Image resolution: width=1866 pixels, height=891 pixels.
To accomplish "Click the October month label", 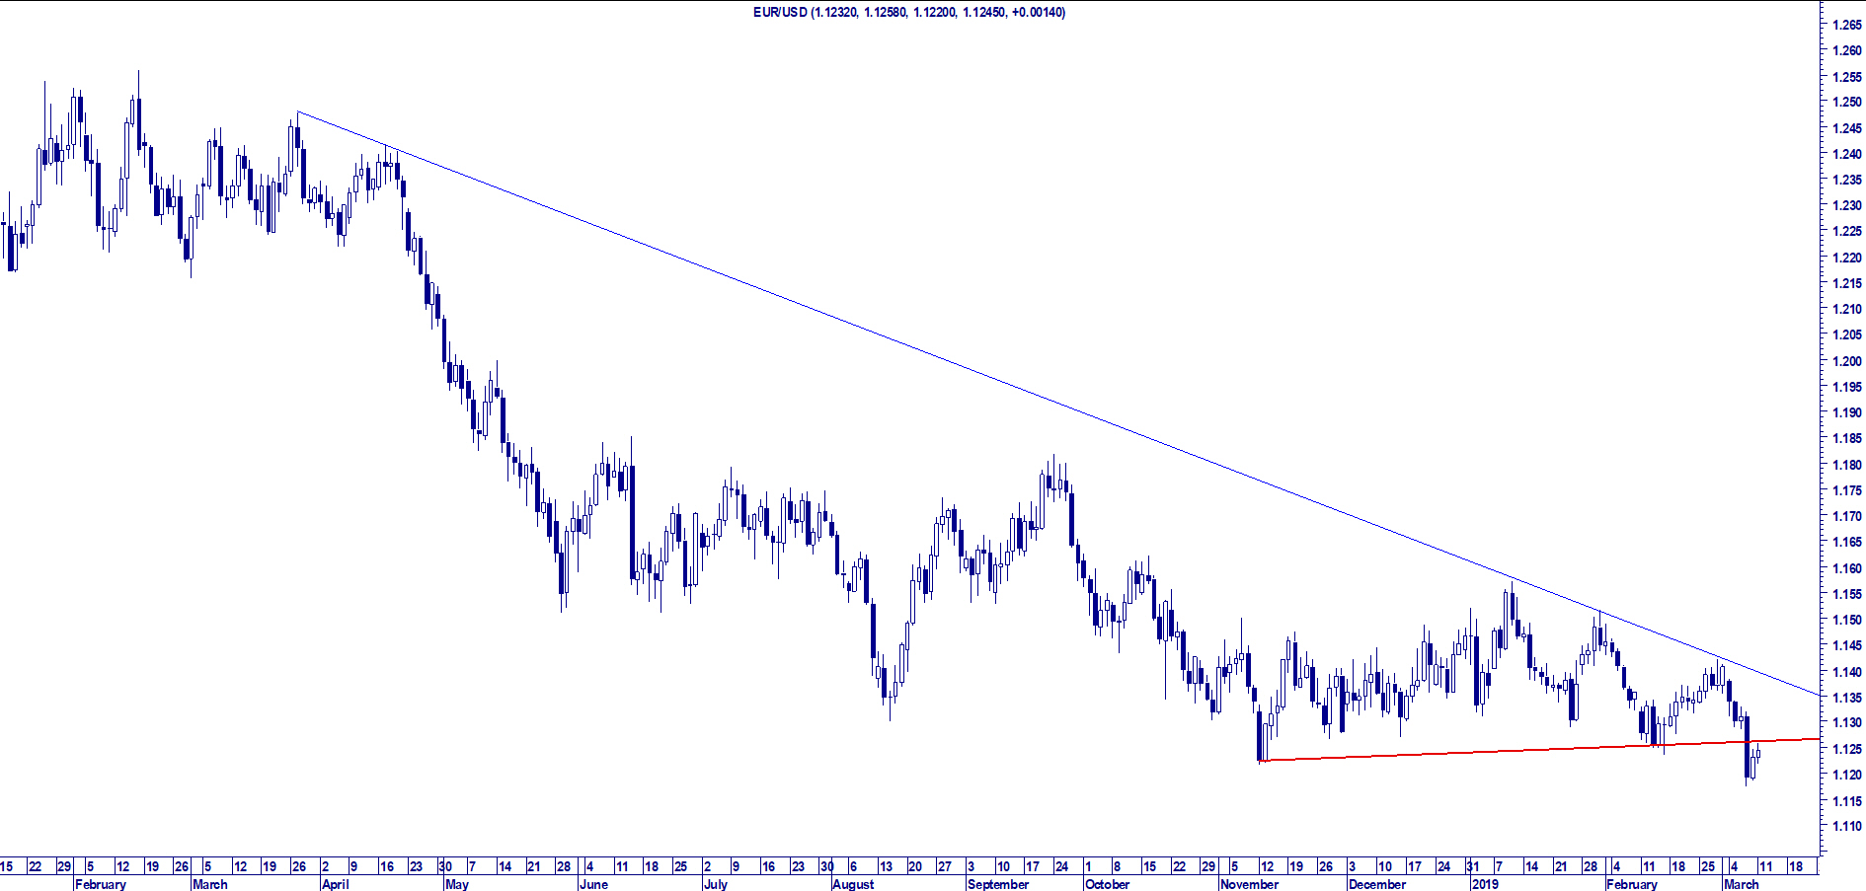I will [1107, 884].
